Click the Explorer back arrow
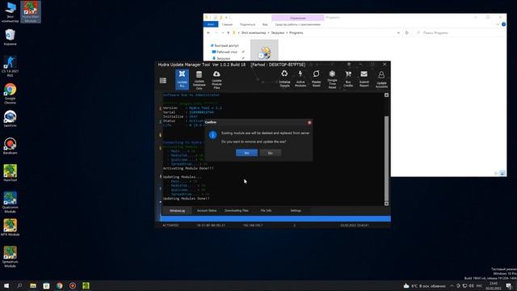Screen dimensions: 517x291 tap(208, 32)
